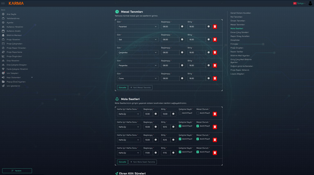Open clock picker for 17:00 break start
Viewport: 314px width, 175px height.
point(156,153)
